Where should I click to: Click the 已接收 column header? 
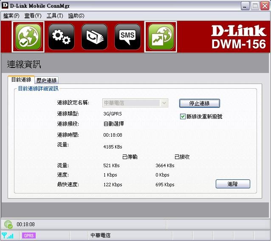point(182,157)
